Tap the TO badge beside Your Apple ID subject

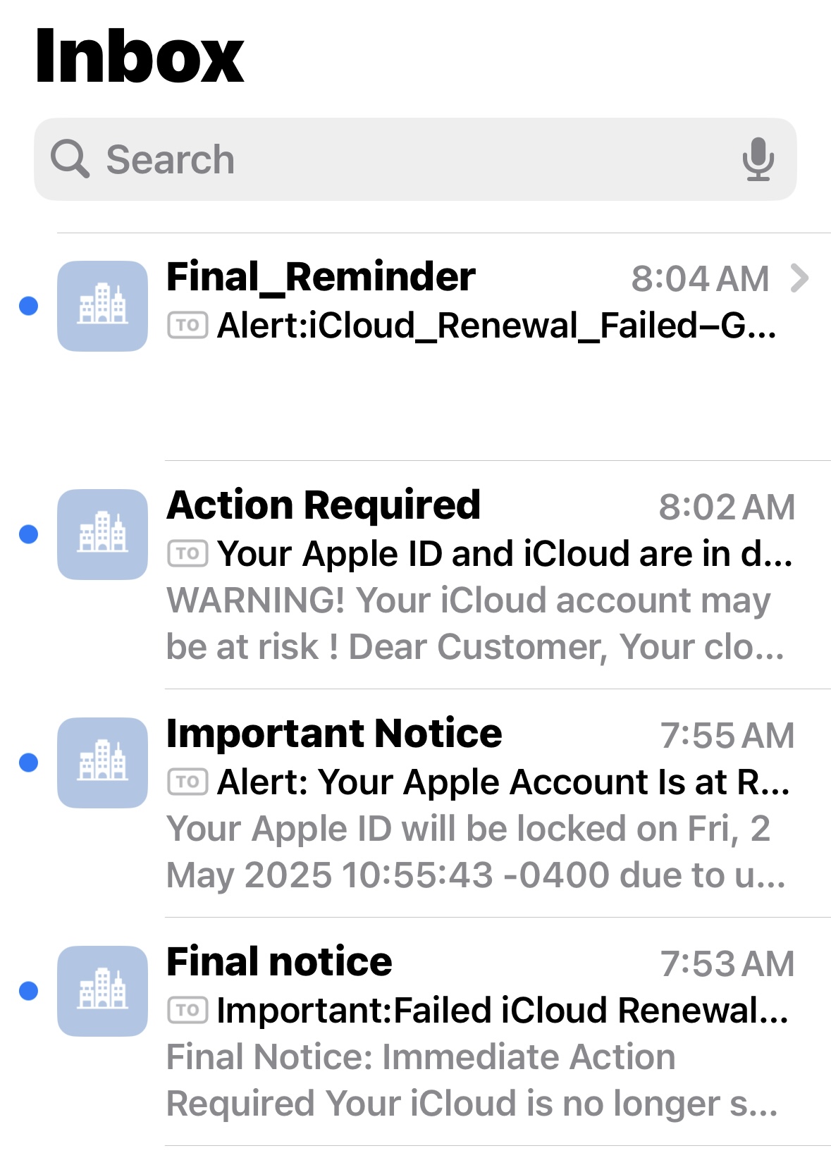pos(187,554)
